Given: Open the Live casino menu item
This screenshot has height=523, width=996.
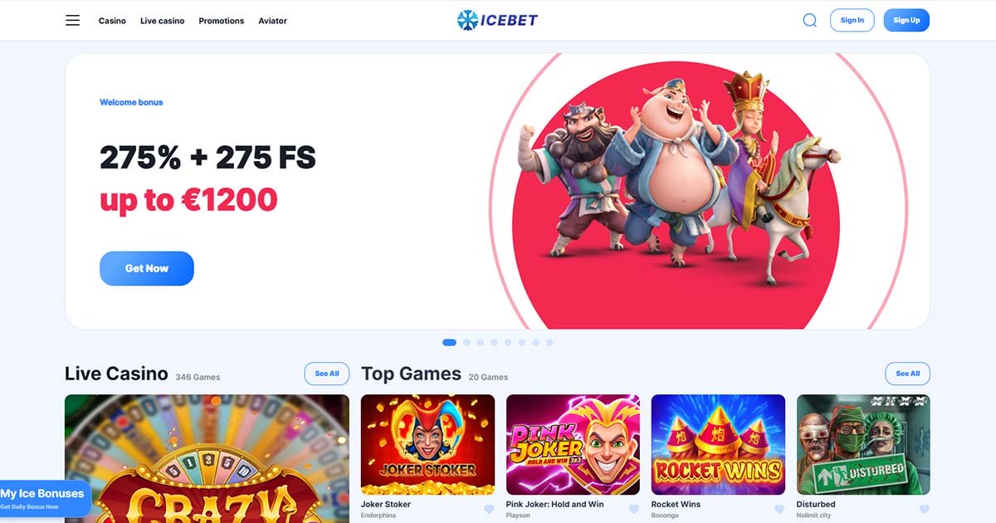Looking at the screenshot, I should pos(163,21).
